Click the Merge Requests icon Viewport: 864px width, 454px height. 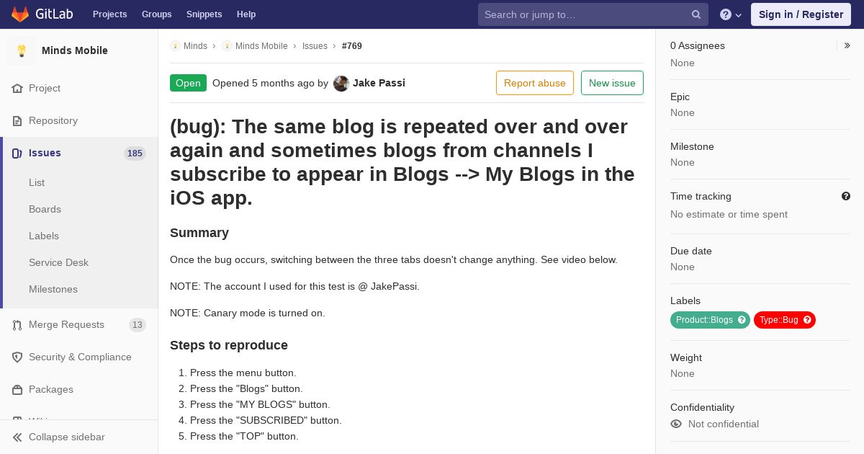17,325
